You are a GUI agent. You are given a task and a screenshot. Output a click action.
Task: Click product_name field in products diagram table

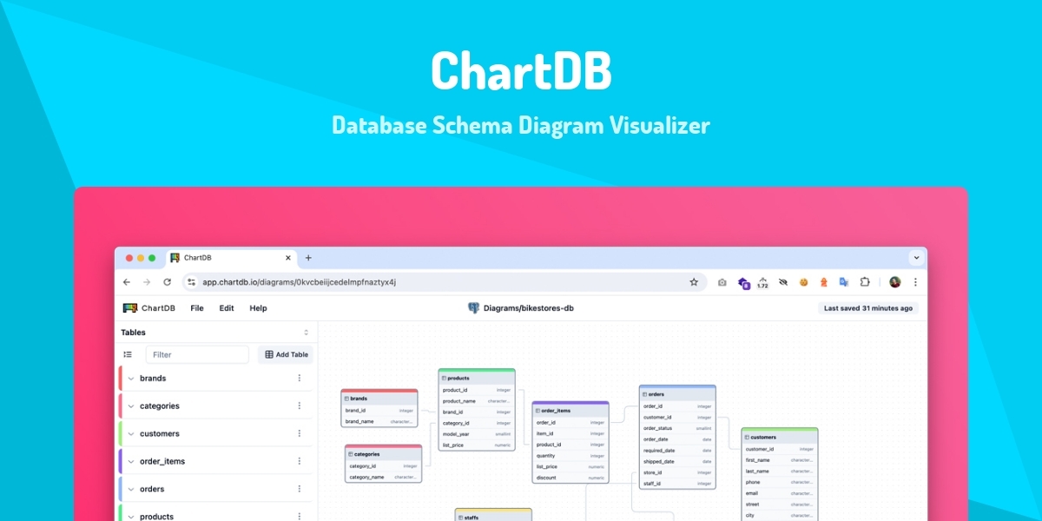[477, 401]
